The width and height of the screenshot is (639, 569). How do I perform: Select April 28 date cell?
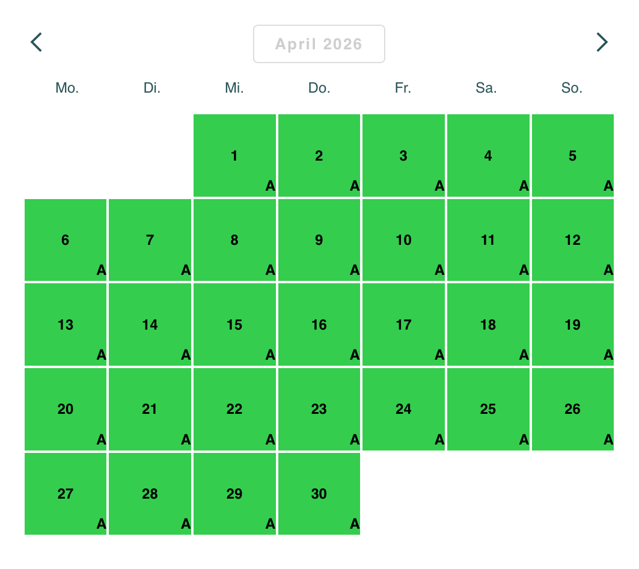[150, 494]
